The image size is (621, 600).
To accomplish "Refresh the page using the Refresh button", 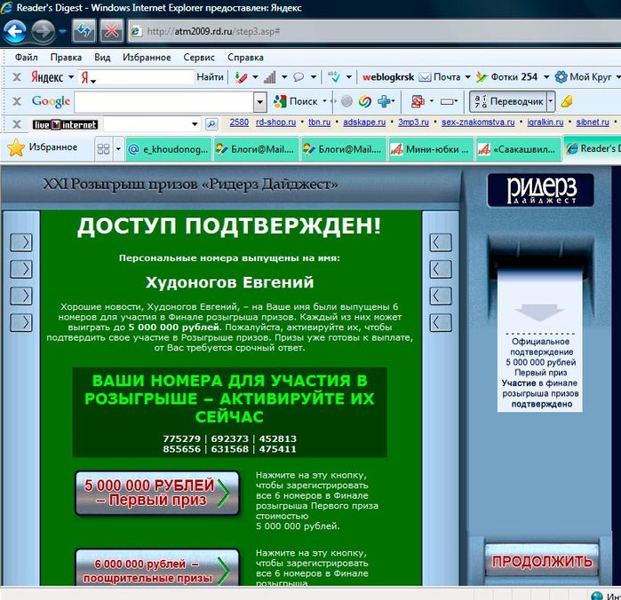I will (x=84, y=31).
